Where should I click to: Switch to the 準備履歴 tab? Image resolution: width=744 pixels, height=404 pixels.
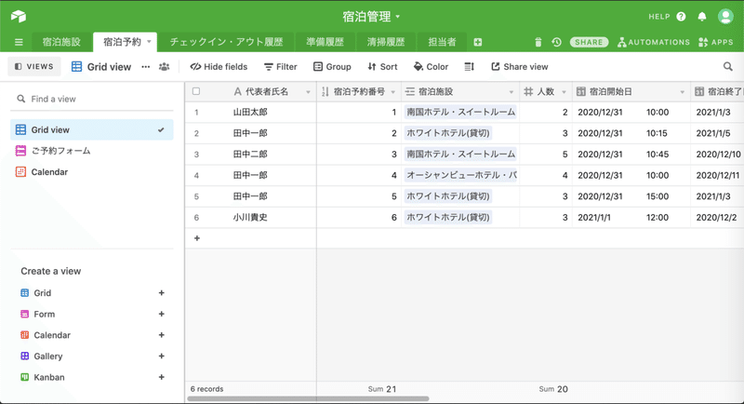tap(325, 42)
